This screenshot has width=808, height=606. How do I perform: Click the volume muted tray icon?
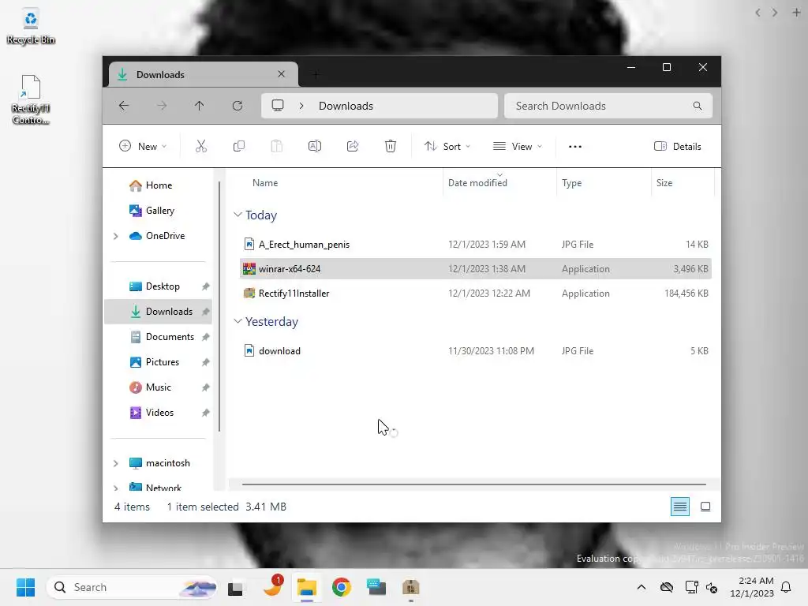point(713,587)
